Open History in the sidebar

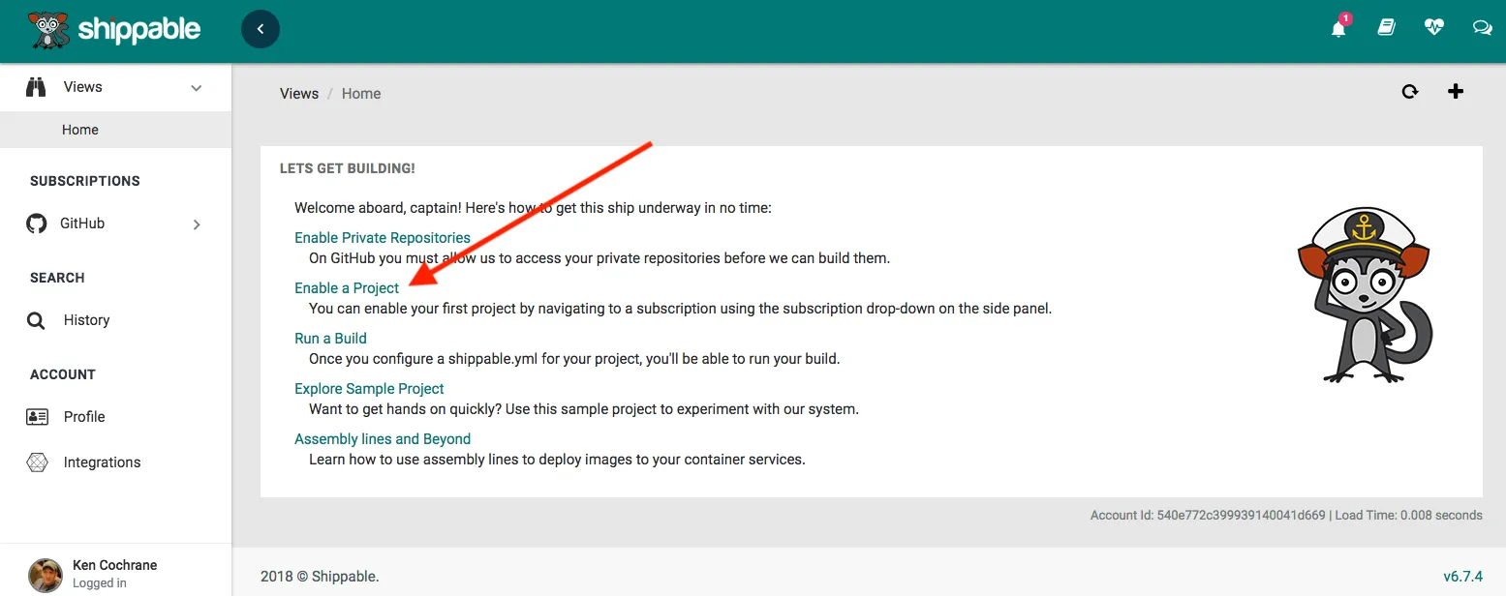coord(115,320)
